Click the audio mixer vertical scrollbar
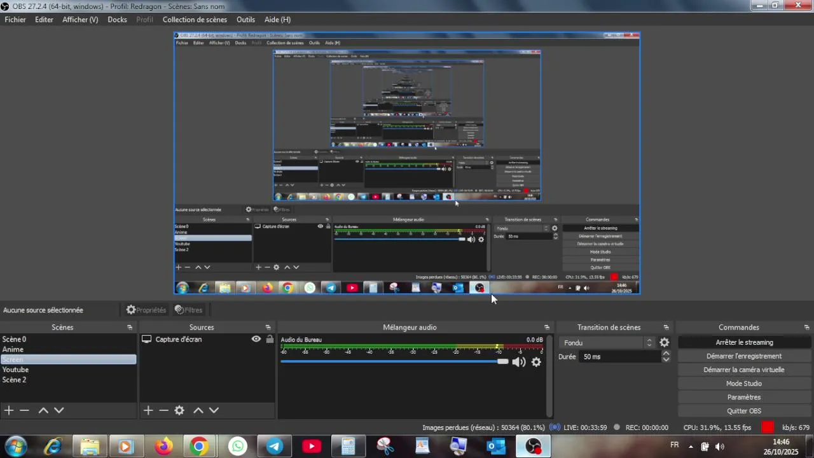The height and width of the screenshot is (458, 814). pos(549,375)
